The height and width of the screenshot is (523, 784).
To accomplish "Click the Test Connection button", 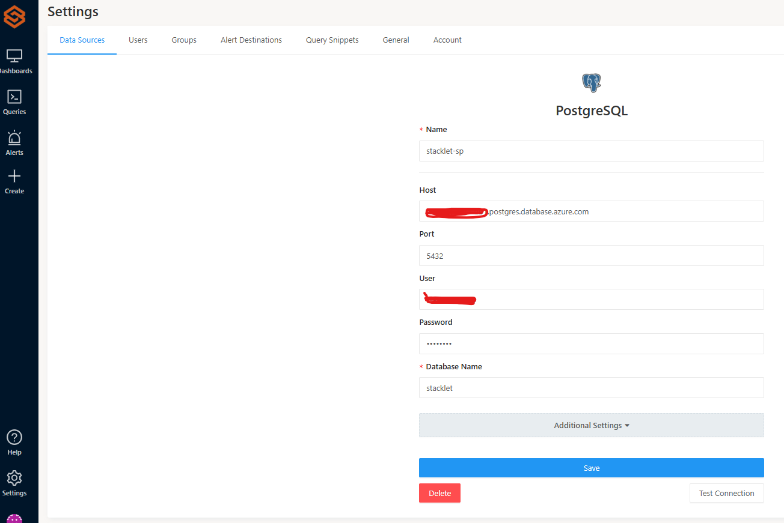I will tap(726, 493).
